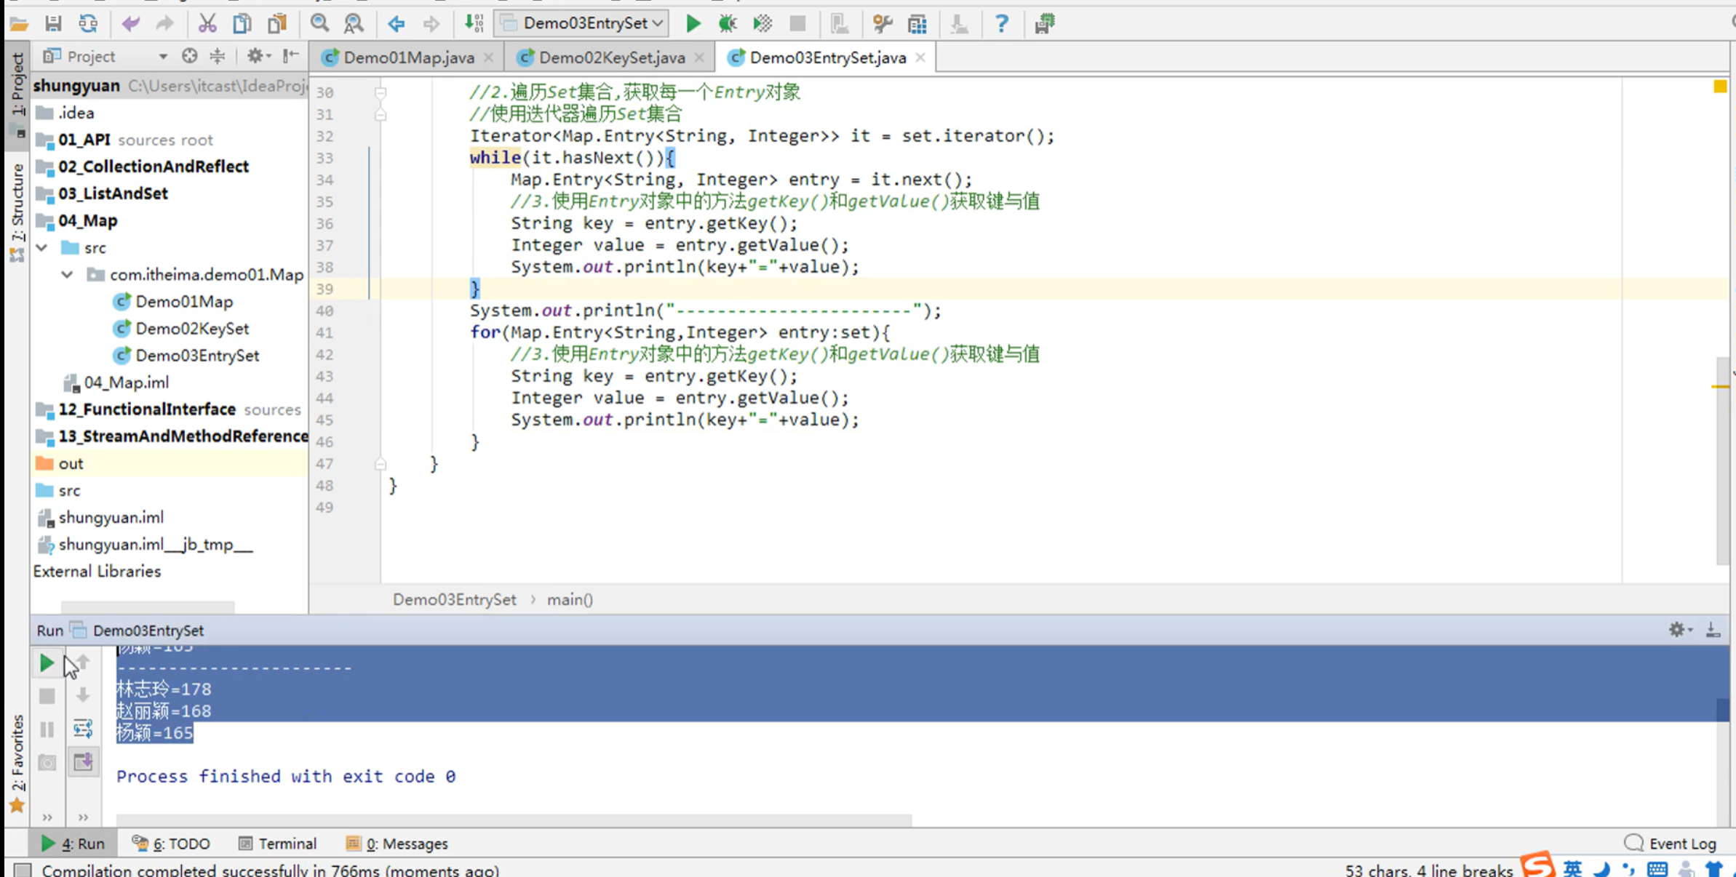Toggle tool window button at status bar corner

[23, 870]
